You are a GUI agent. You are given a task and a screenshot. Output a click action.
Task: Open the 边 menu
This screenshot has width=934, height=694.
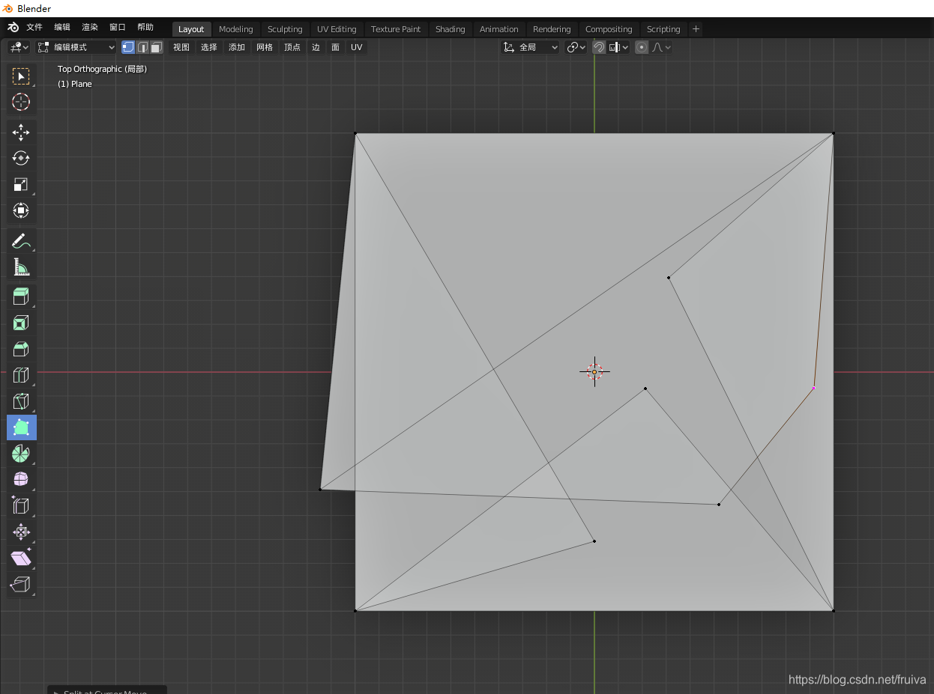316,47
